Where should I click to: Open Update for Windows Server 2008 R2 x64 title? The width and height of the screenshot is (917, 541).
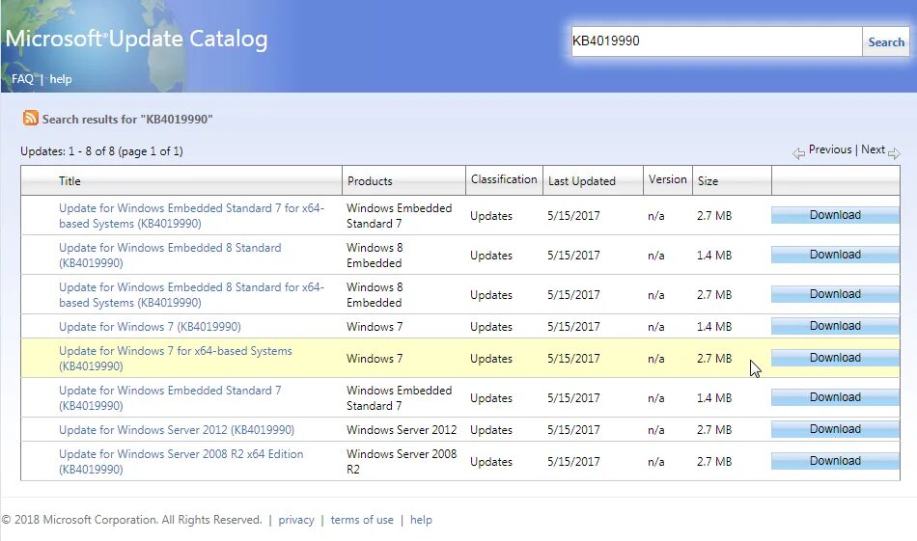[x=181, y=462]
